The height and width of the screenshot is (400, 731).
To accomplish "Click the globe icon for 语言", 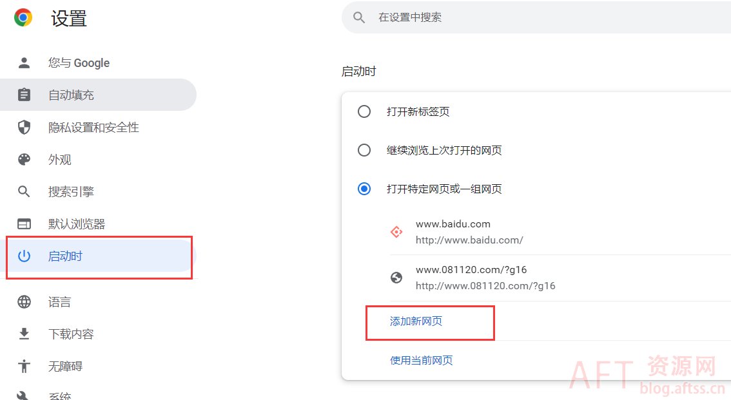I will click(x=24, y=302).
